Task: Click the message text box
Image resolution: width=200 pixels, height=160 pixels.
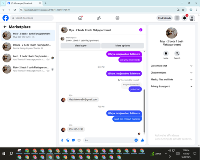Action: point(109,140)
